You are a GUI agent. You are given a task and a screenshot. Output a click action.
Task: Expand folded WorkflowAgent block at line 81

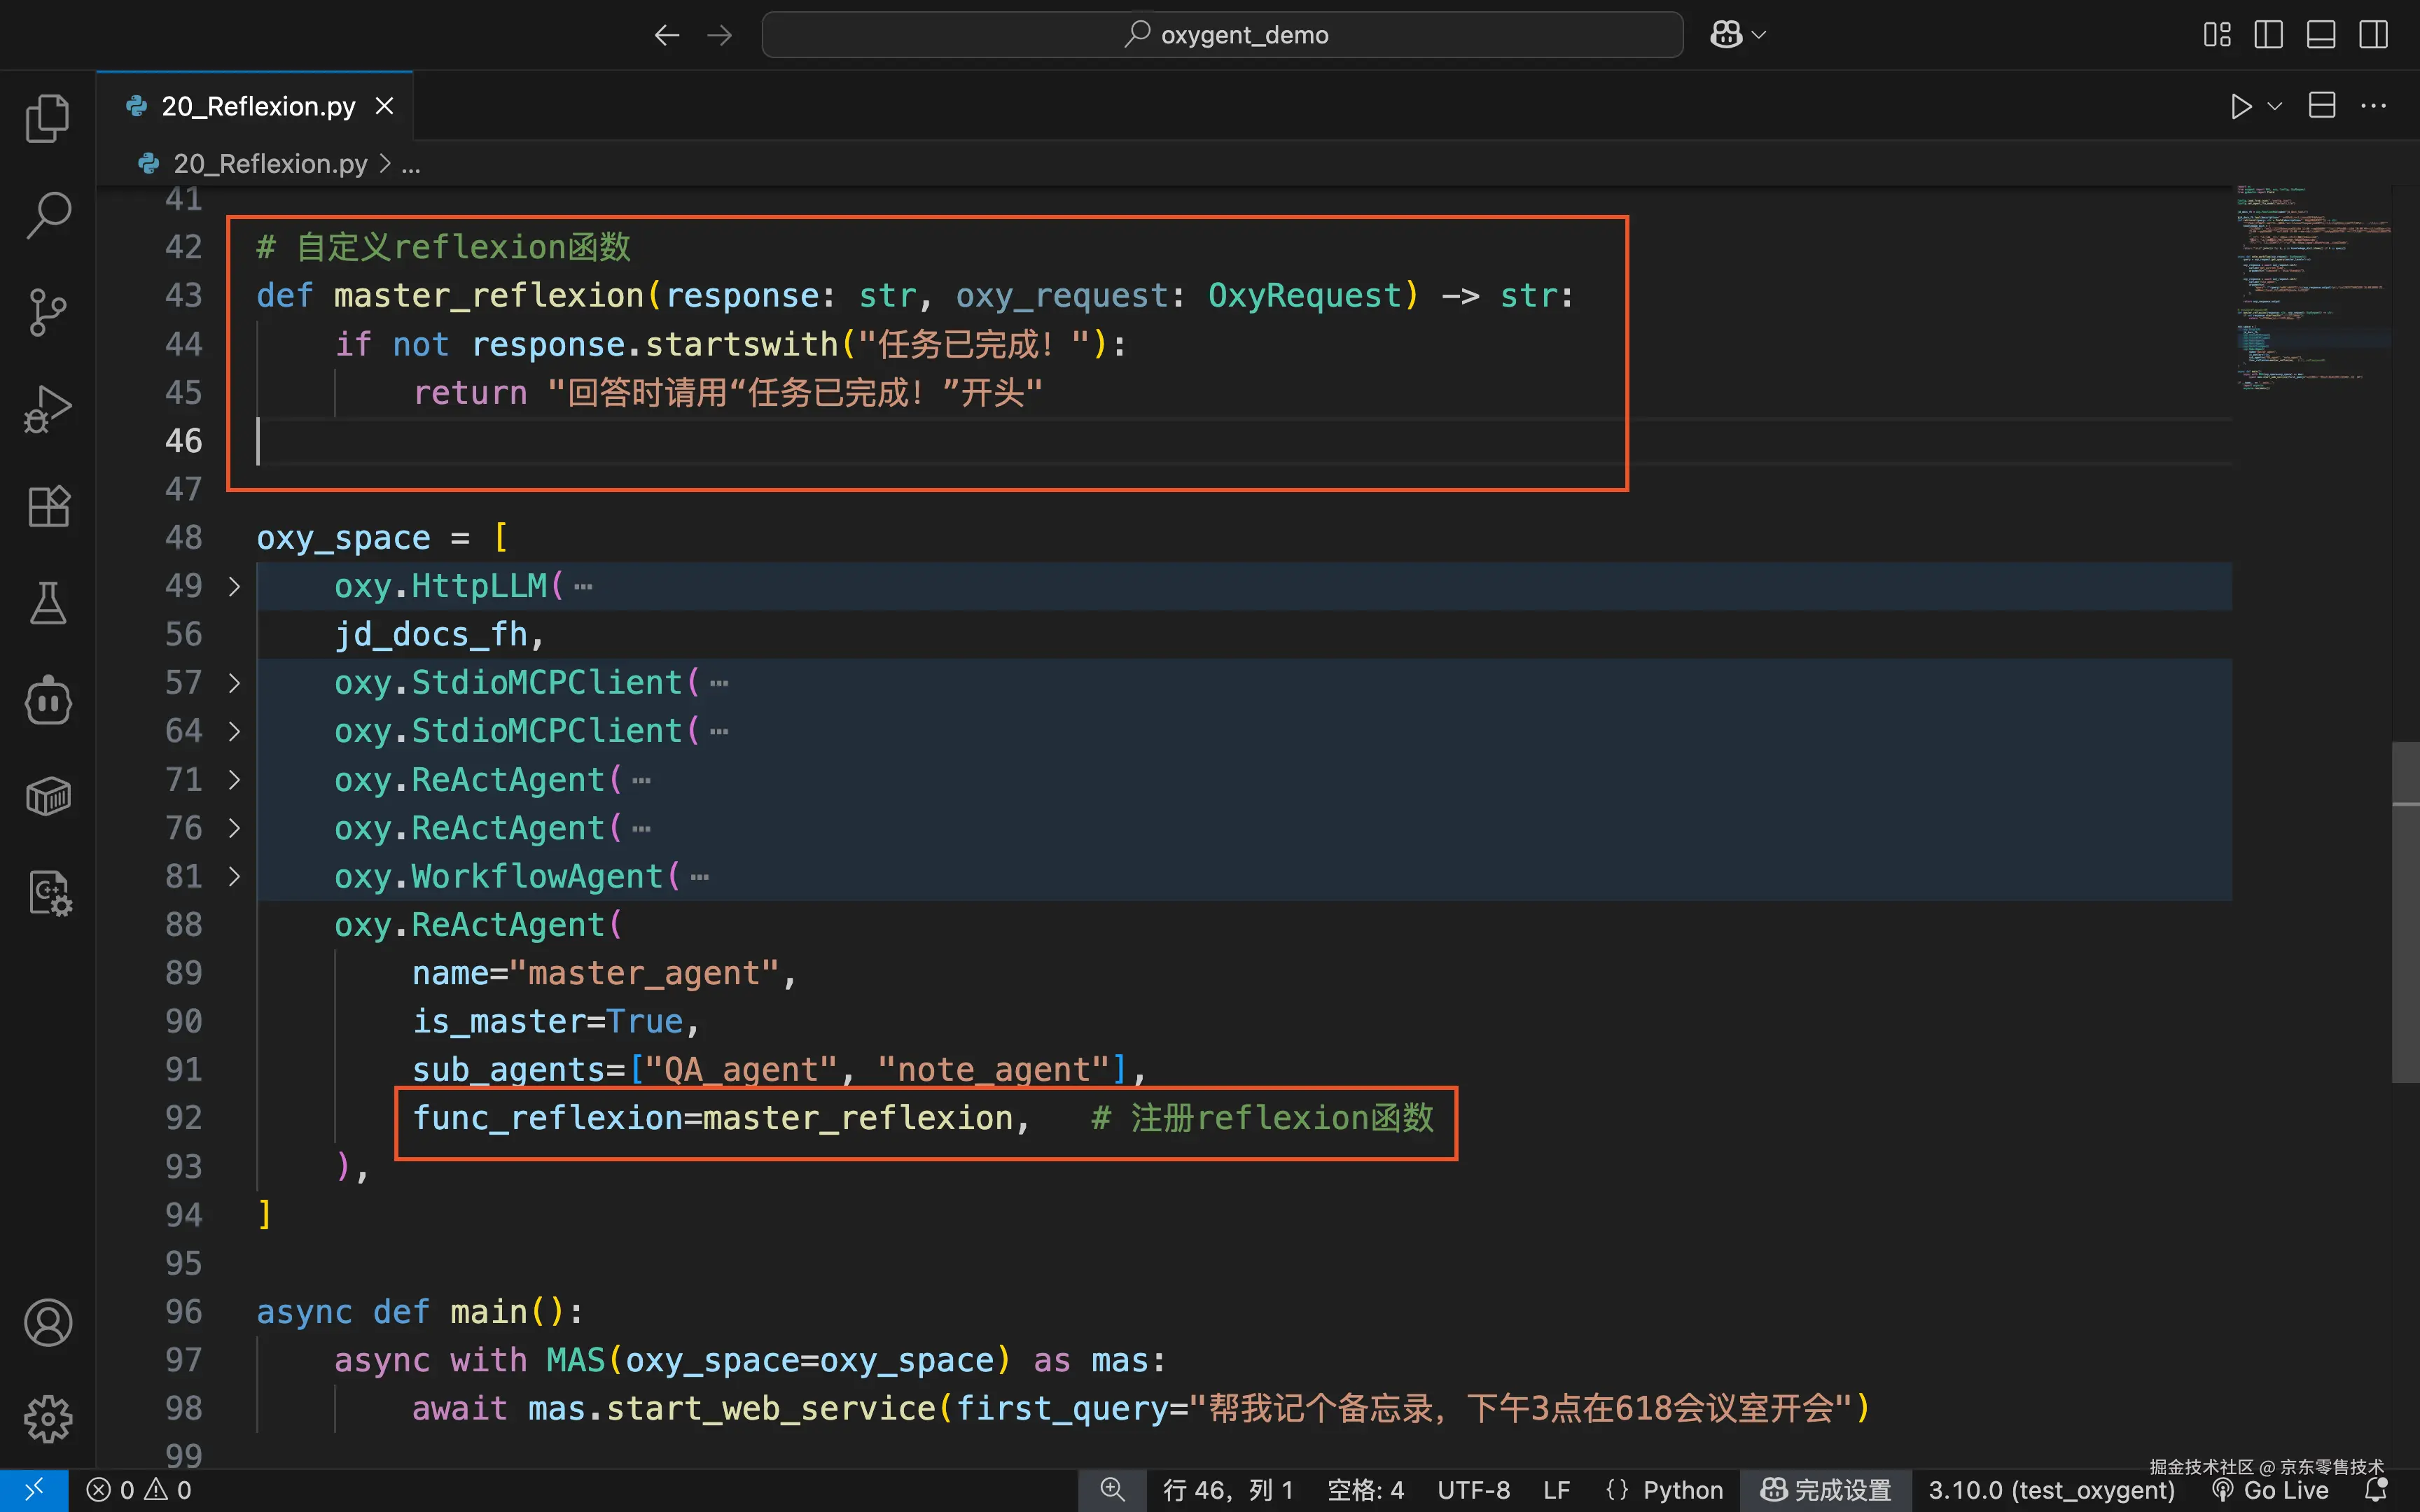234,877
